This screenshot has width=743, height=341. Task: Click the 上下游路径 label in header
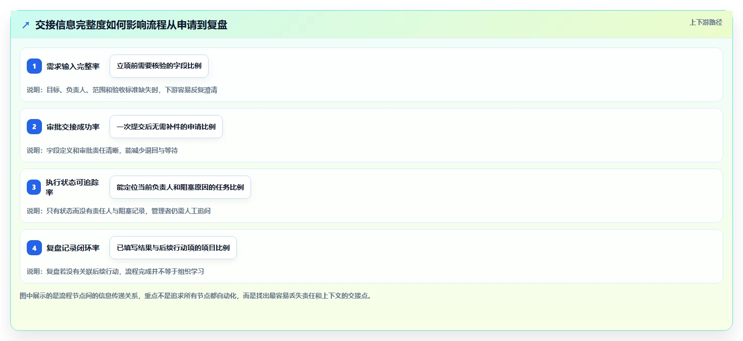706,22
